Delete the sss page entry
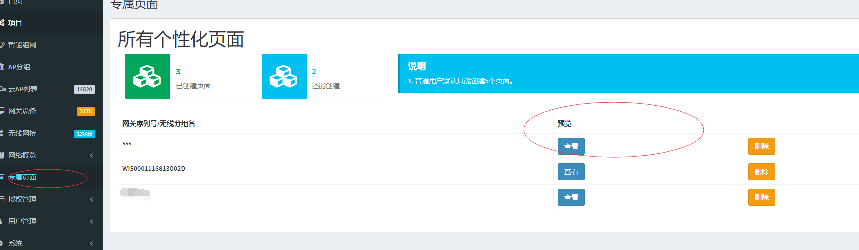 pos(761,146)
